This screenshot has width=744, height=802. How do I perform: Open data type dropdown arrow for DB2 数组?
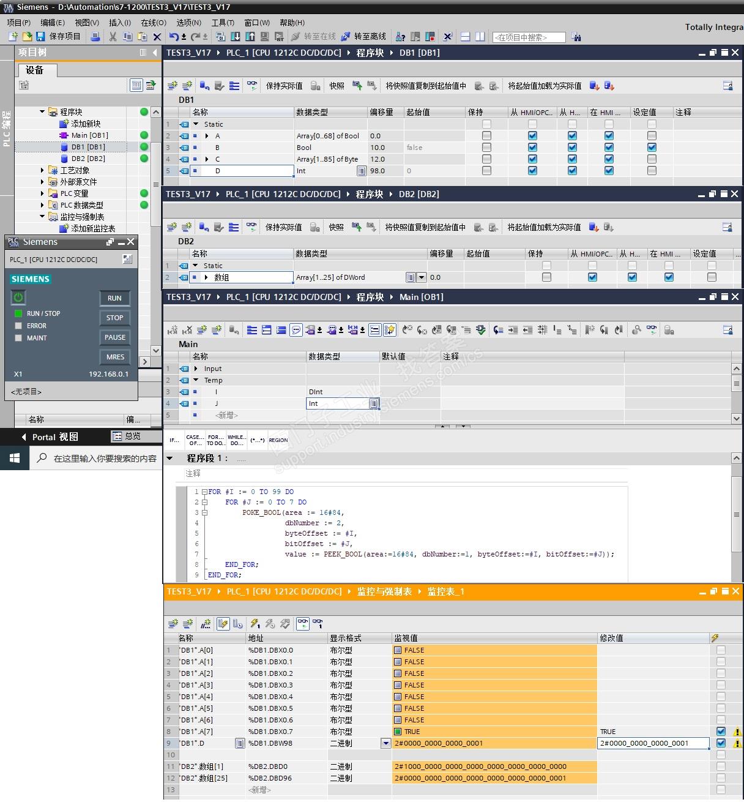click(x=421, y=277)
